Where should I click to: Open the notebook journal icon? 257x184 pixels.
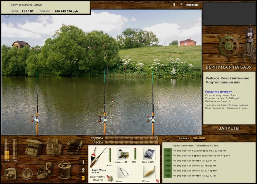click(x=75, y=146)
